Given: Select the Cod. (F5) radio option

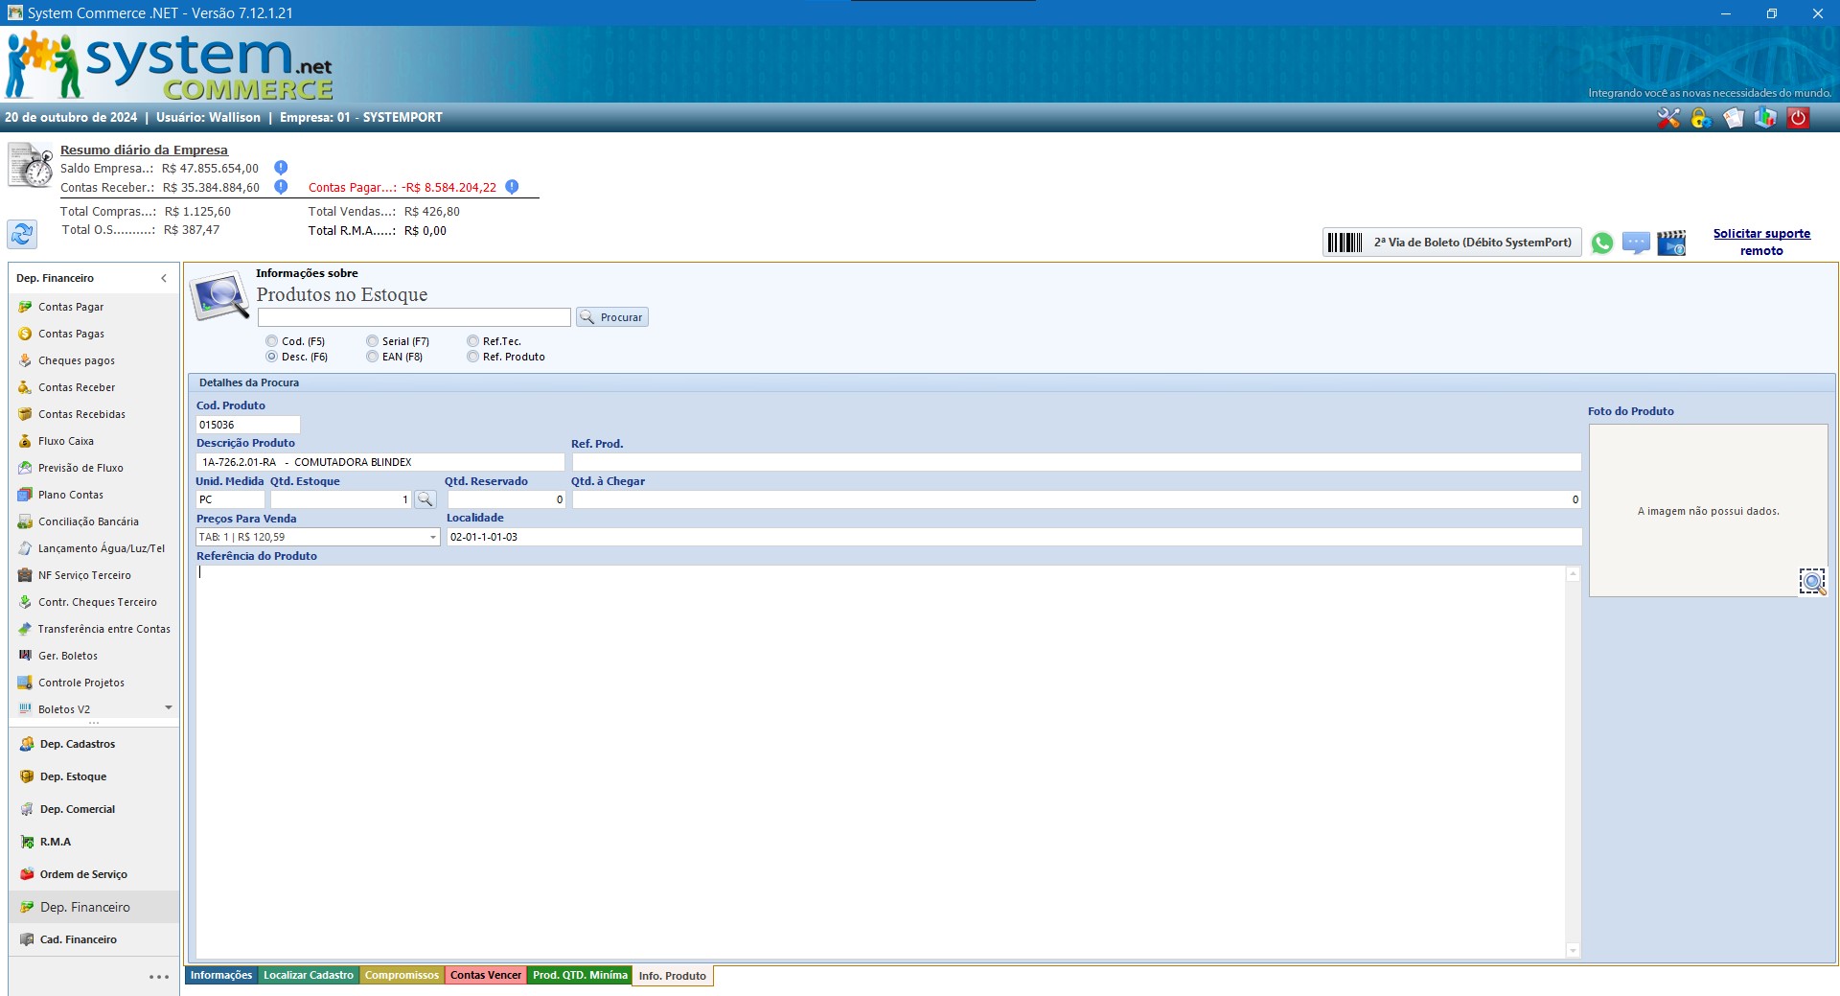Looking at the screenshot, I should tap(272, 341).
